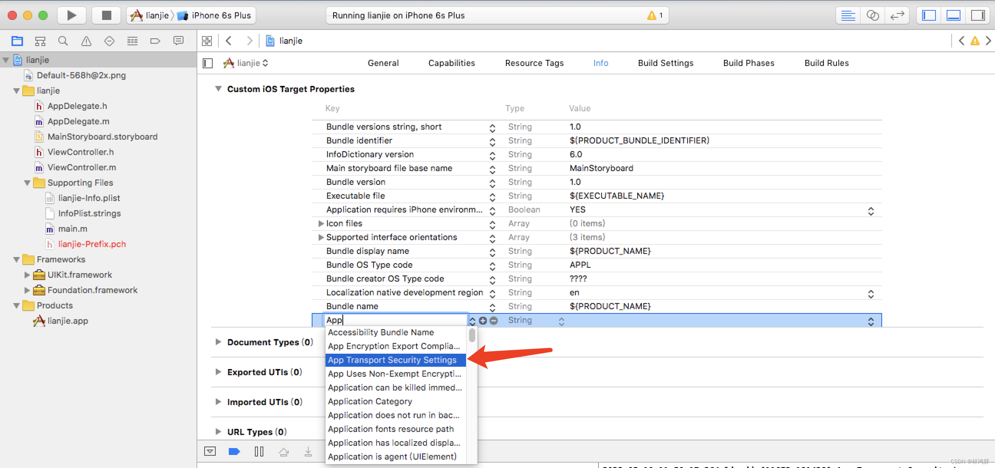Open the General tab
The width and height of the screenshot is (995, 468).
point(383,63)
